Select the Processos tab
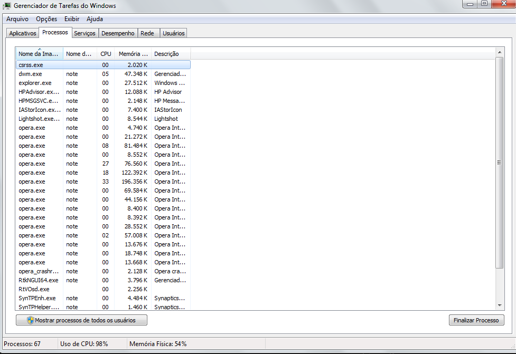The image size is (516, 354). coord(55,32)
